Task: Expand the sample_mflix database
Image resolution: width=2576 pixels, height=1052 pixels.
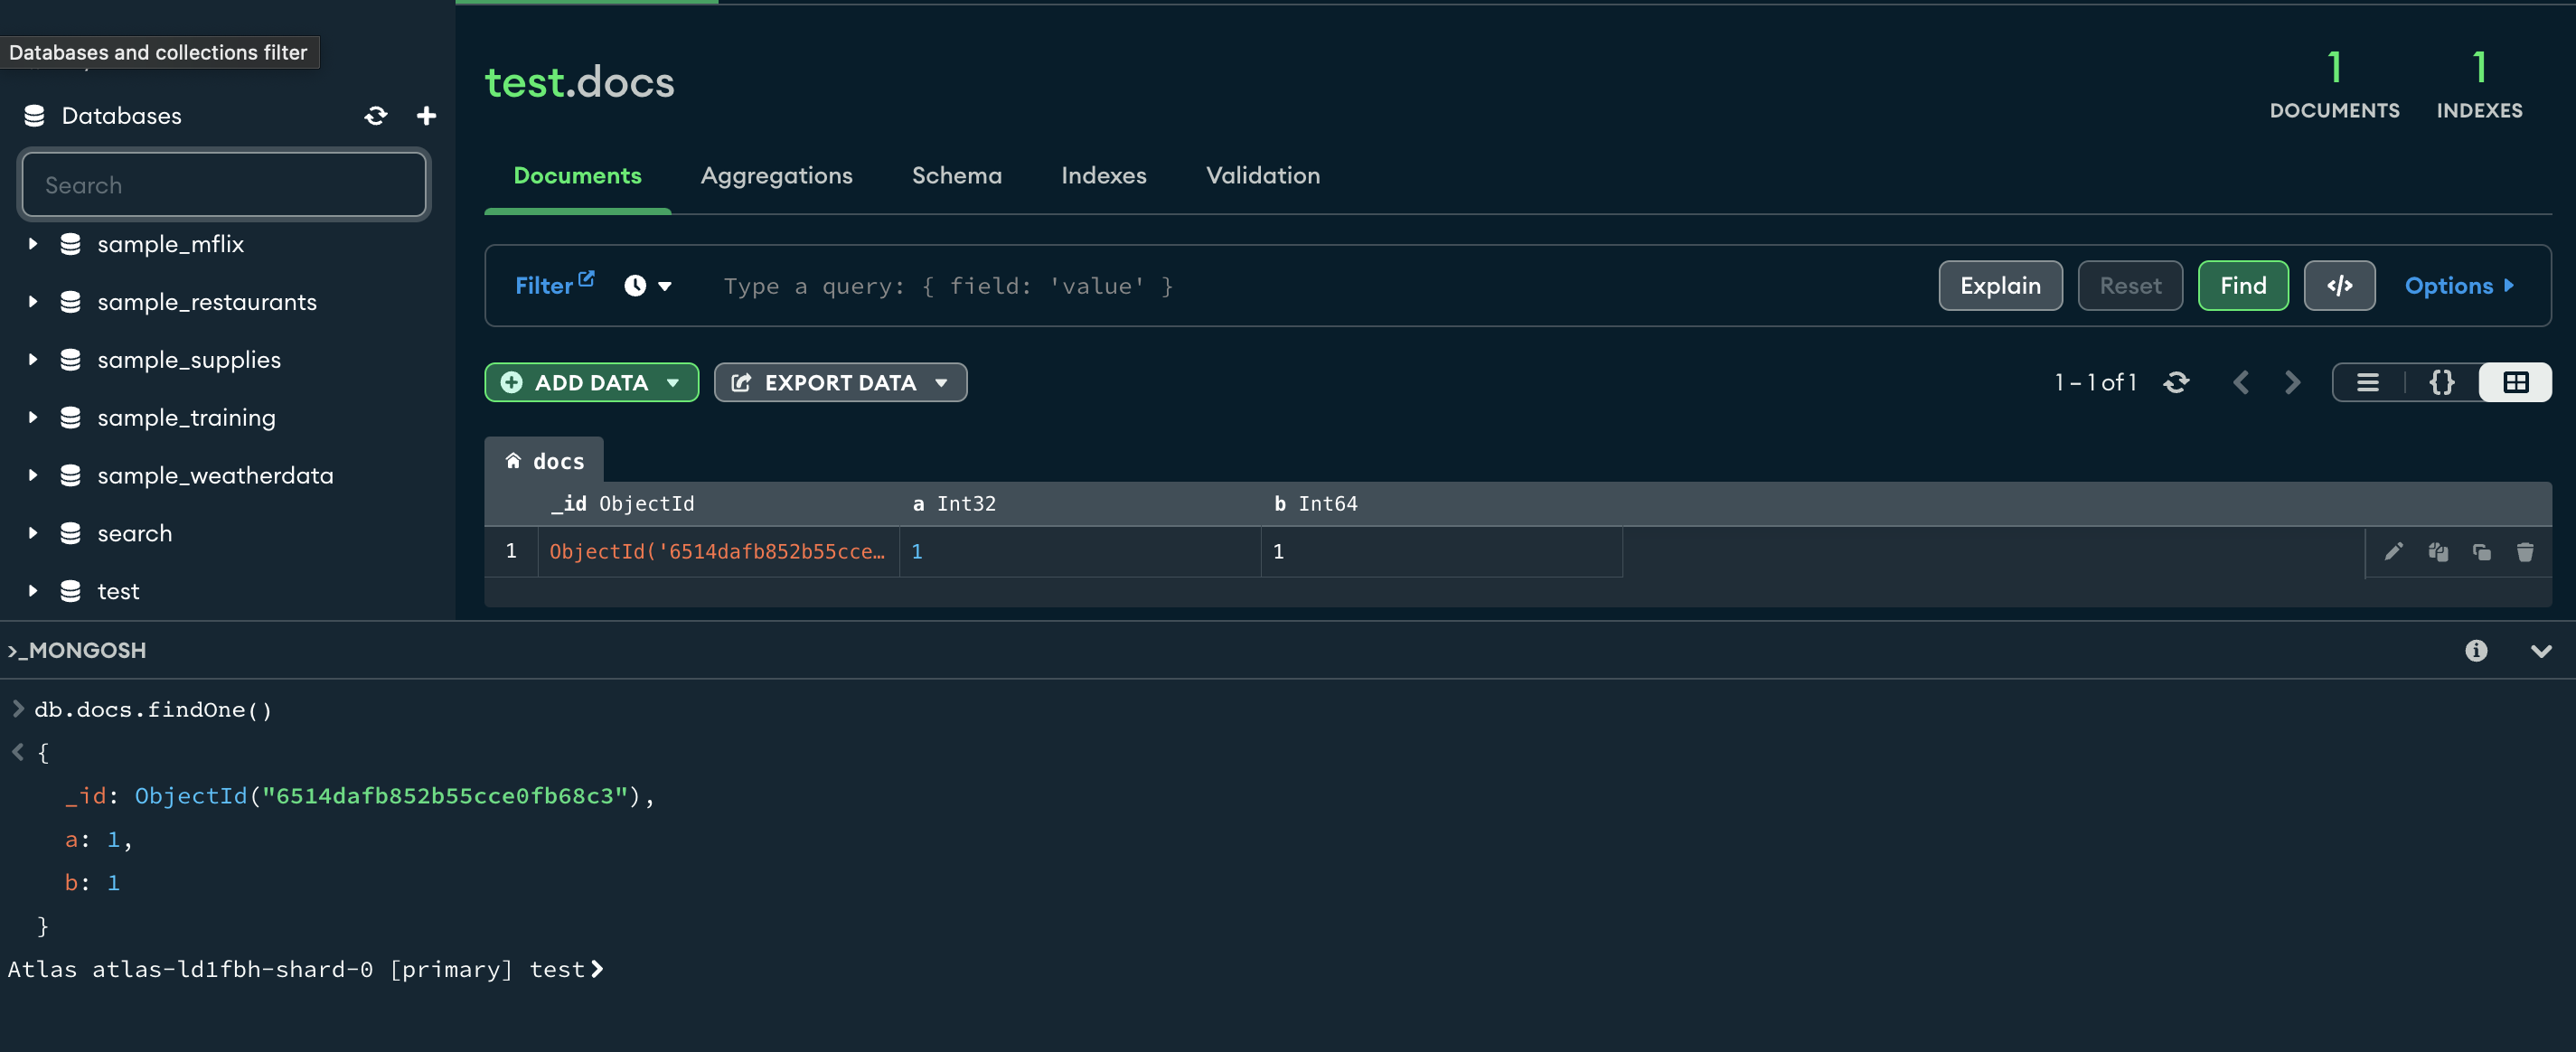Action: (33, 244)
